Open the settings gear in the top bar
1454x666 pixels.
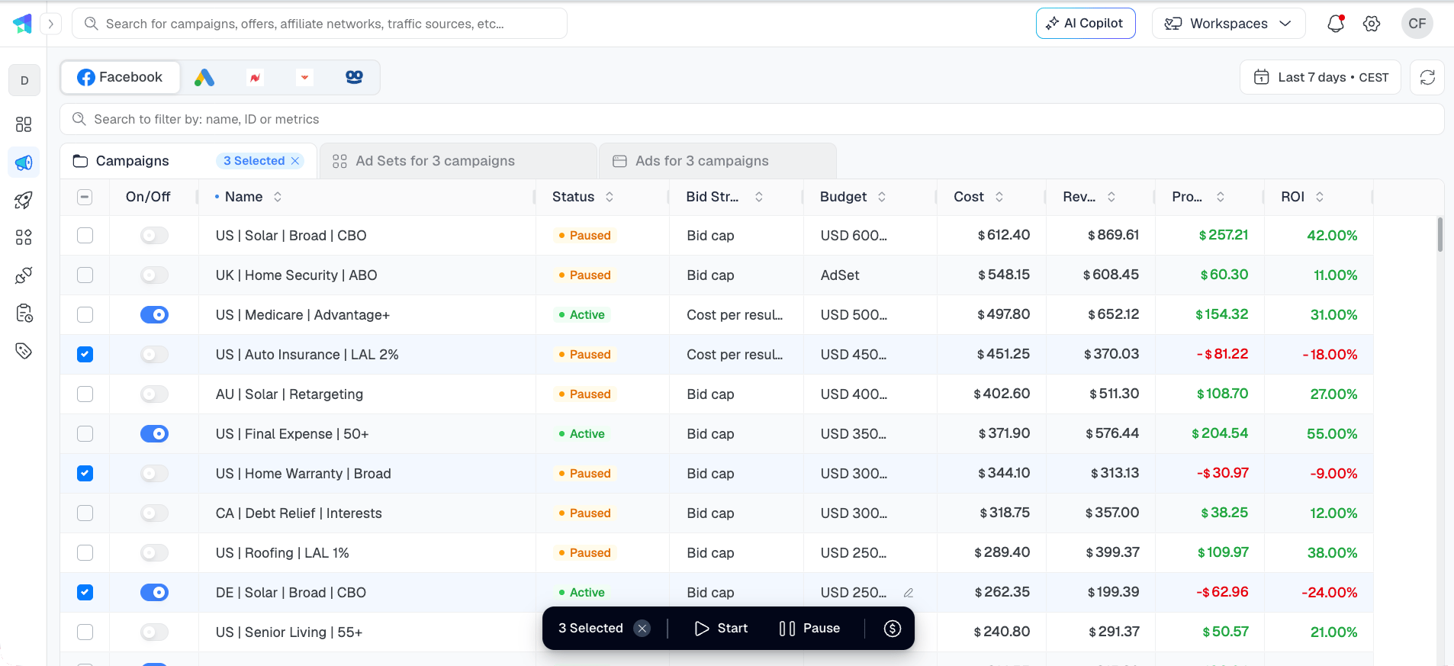pos(1372,24)
